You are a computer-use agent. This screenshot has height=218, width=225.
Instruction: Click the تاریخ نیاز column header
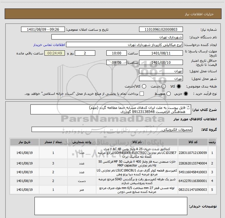25,142
